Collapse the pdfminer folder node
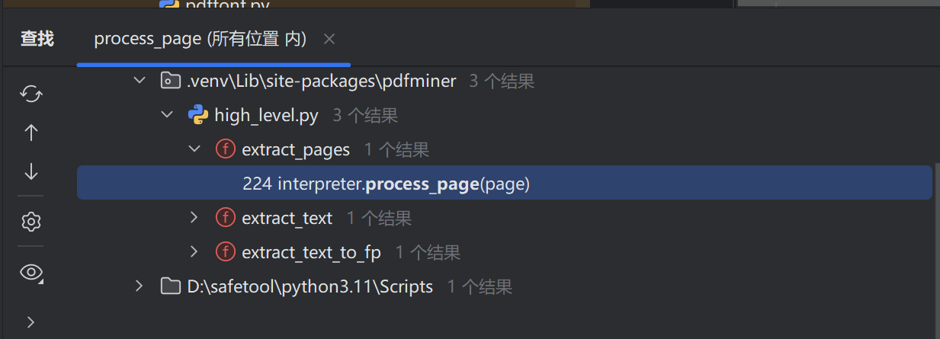 coord(139,80)
